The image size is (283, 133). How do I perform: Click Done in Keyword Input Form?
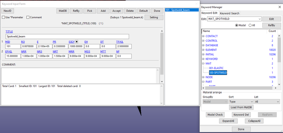157,11
